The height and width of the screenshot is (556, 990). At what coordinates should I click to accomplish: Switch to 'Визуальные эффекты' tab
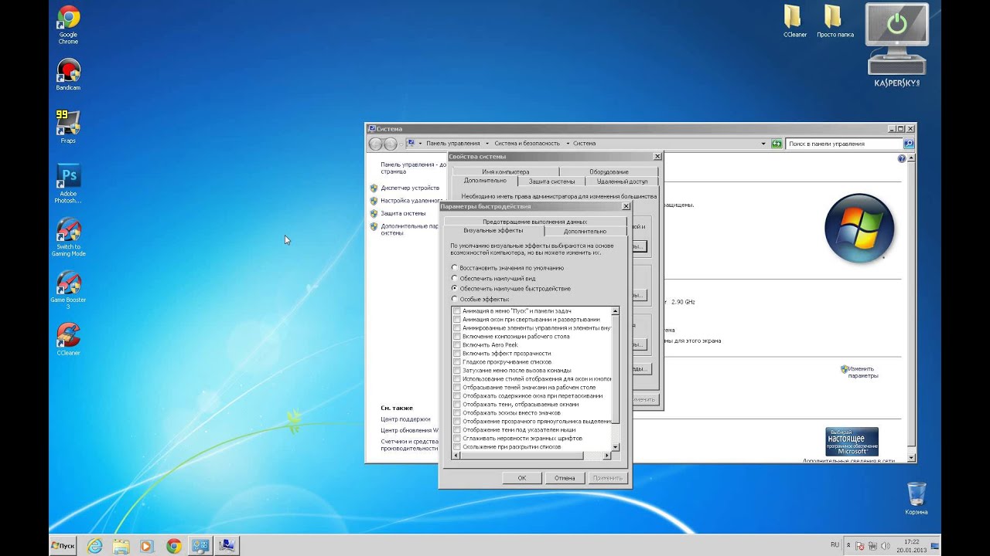pos(493,230)
